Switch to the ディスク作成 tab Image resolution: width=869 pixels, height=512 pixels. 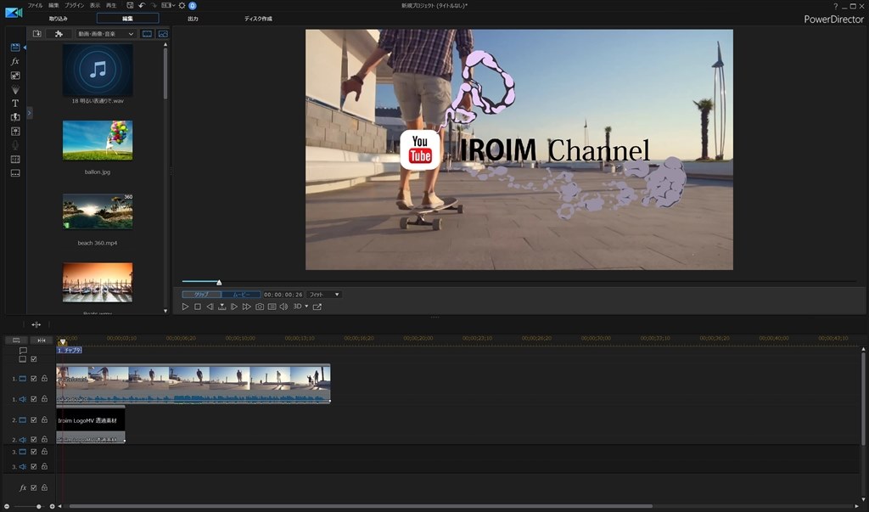(x=258, y=19)
